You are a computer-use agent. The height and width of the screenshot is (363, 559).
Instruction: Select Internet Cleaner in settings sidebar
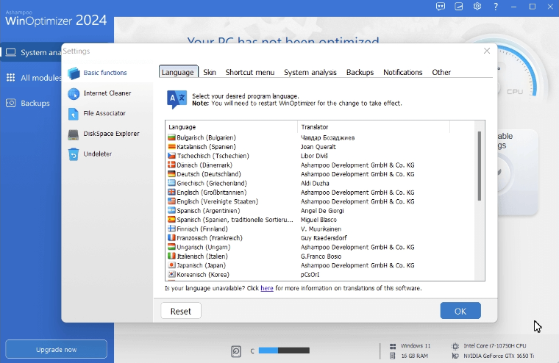pyautogui.click(x=107, y=93)
